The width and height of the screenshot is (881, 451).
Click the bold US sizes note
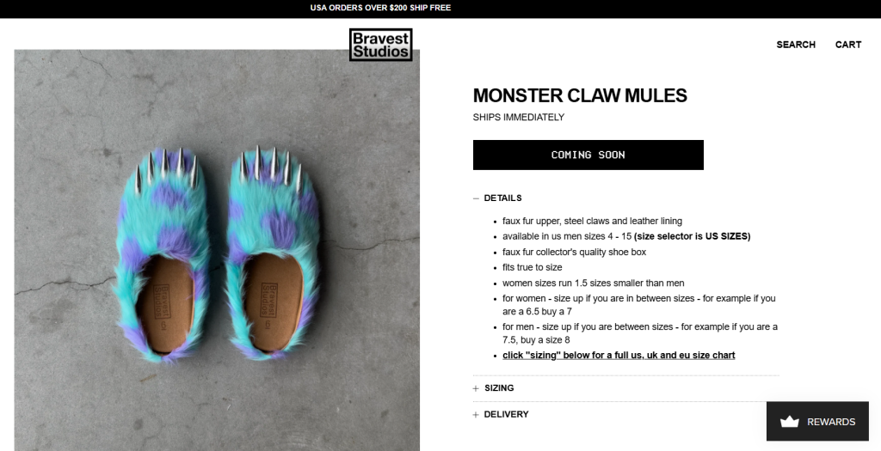pyautogui.click(x=692, y=236)
